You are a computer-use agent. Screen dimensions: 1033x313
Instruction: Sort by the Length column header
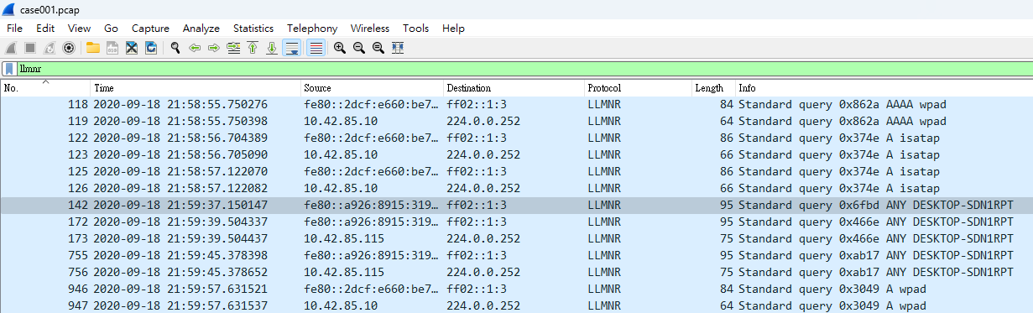713,88
